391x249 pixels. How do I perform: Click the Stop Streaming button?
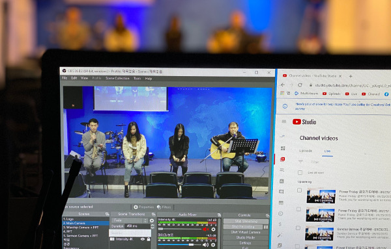246,221
